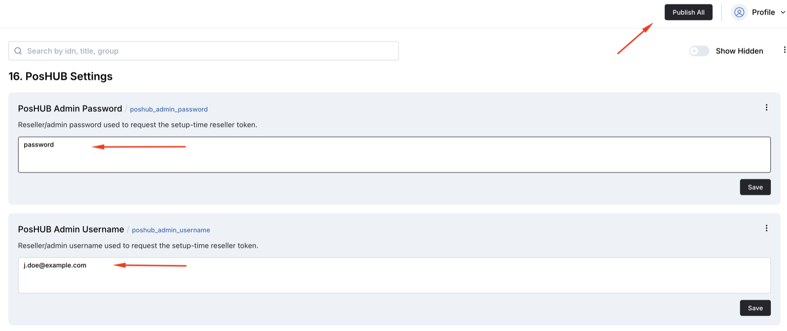Open the page options kebab menu beside Show Hidden
The image size is (787, 331).
(x=784, y=50)
